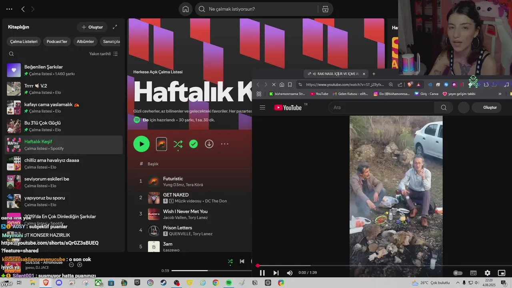Click artist link 'Jacob Vallen'
512x288 pixels.
pos(175,218)
